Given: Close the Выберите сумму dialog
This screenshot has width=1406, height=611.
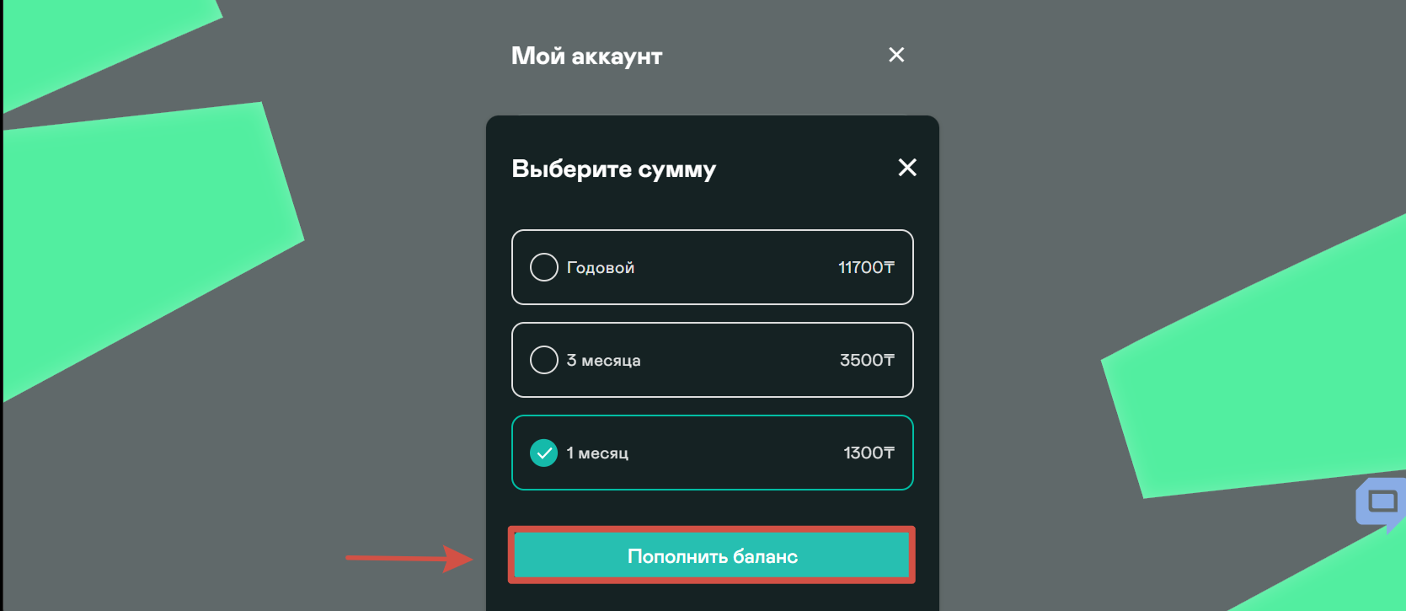Looking at the screenshot, I should [x=907, y=168].
